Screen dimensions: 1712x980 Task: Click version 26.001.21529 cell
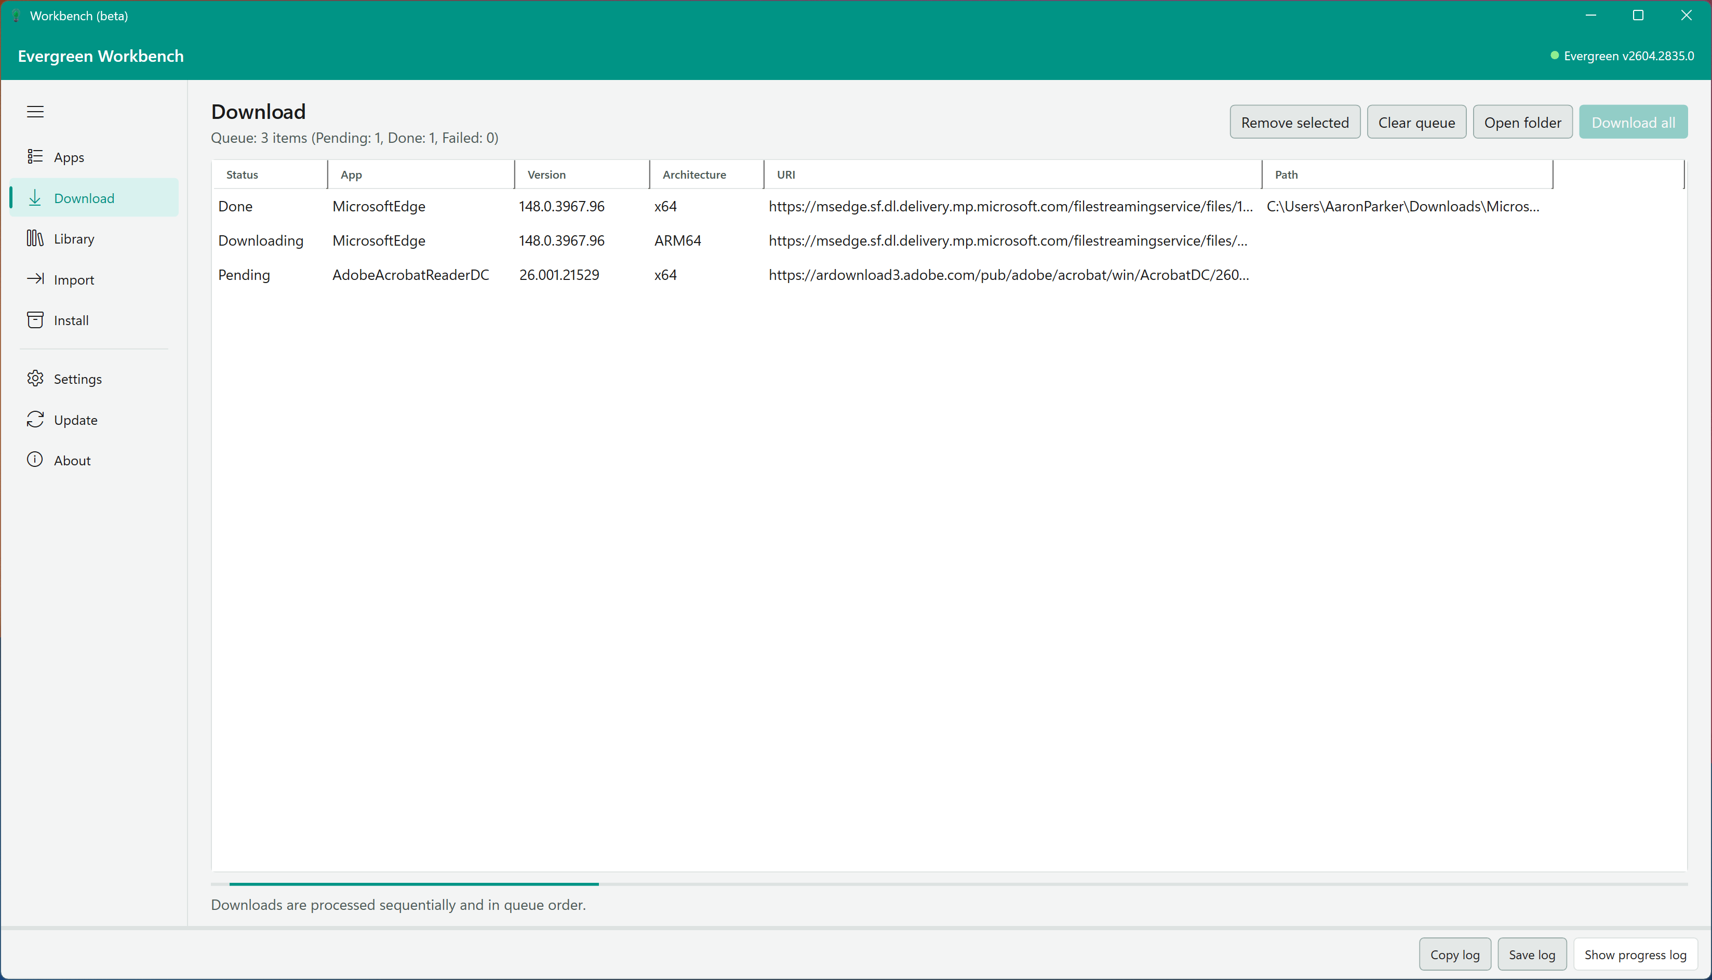(558, 275)
